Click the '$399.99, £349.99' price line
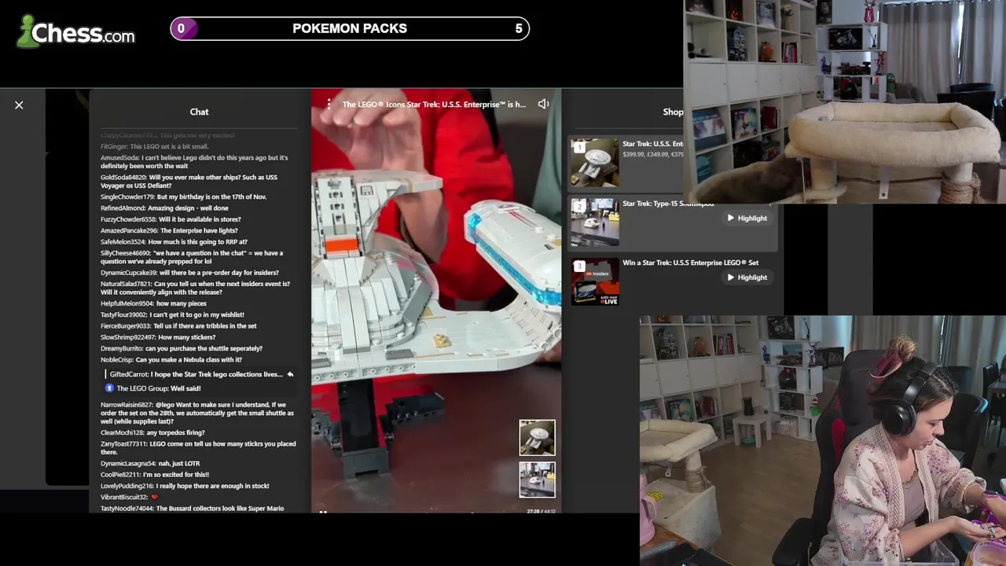The width and height of the screenshot is (1006, 566). (652, 154)
